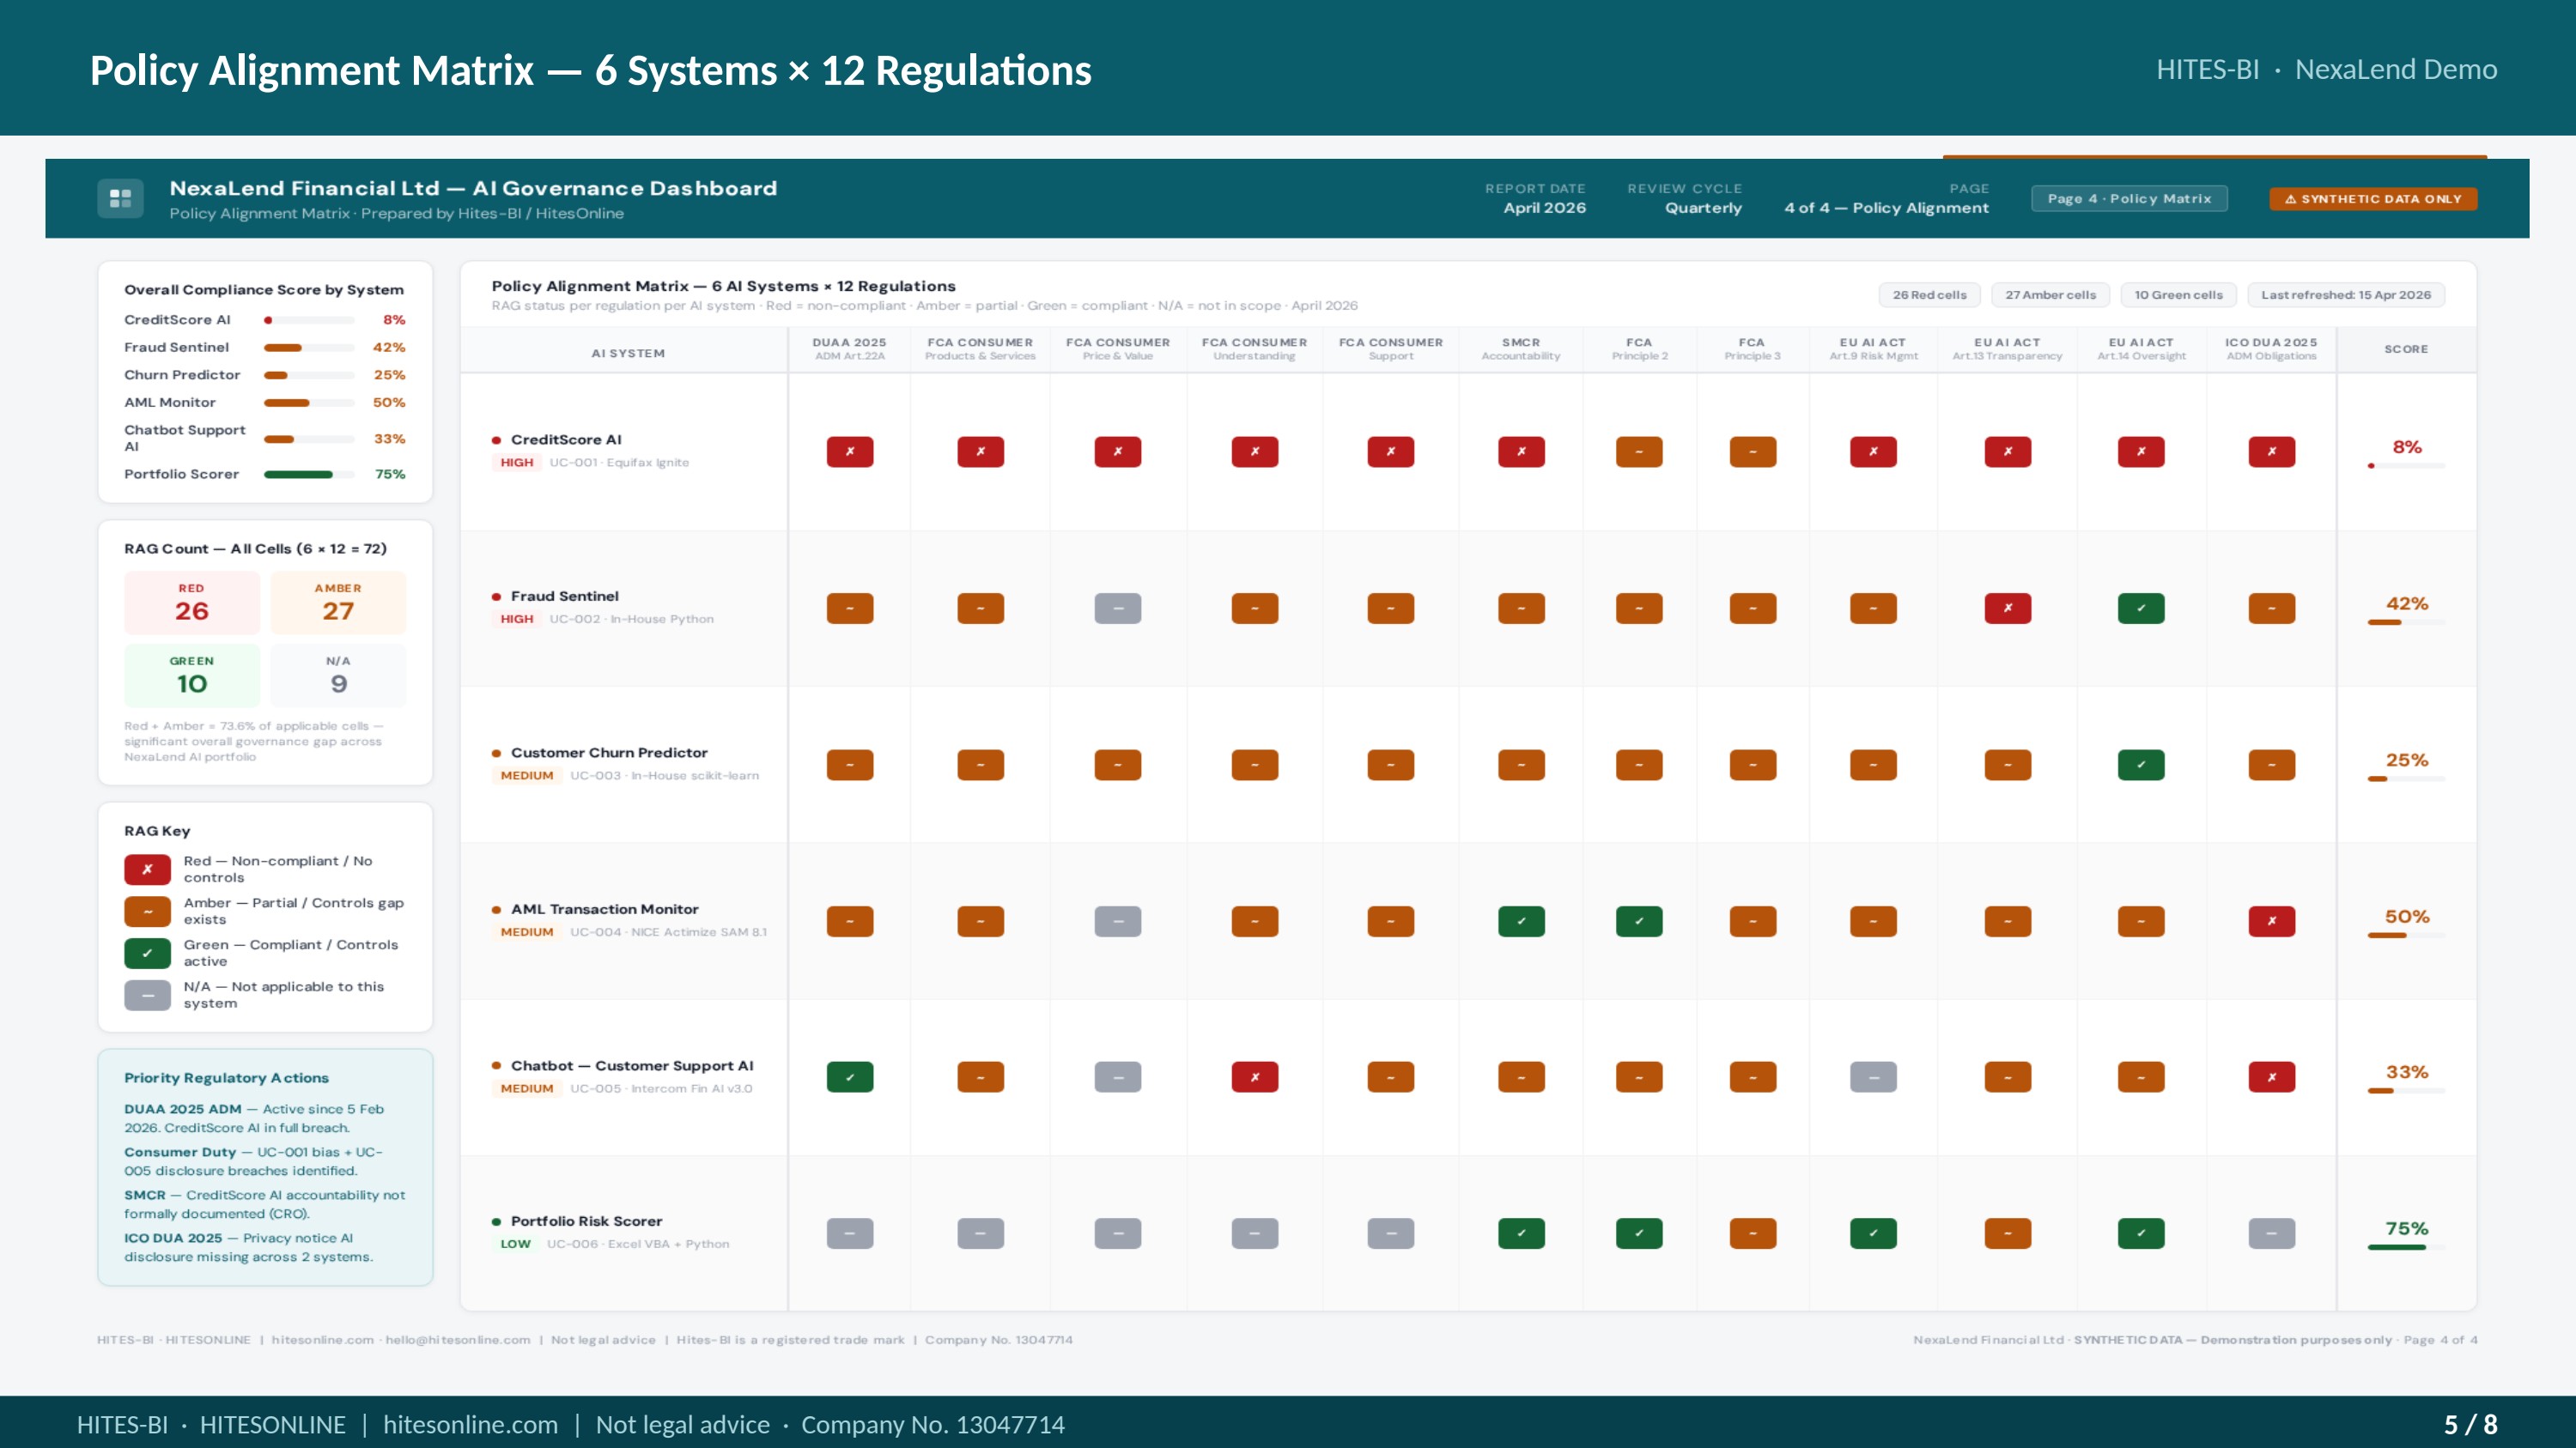Click the green check swatch in RAG Key
Image resolution: width=2576 pixels, height=1448 pixels.
[x=147, y=954]
